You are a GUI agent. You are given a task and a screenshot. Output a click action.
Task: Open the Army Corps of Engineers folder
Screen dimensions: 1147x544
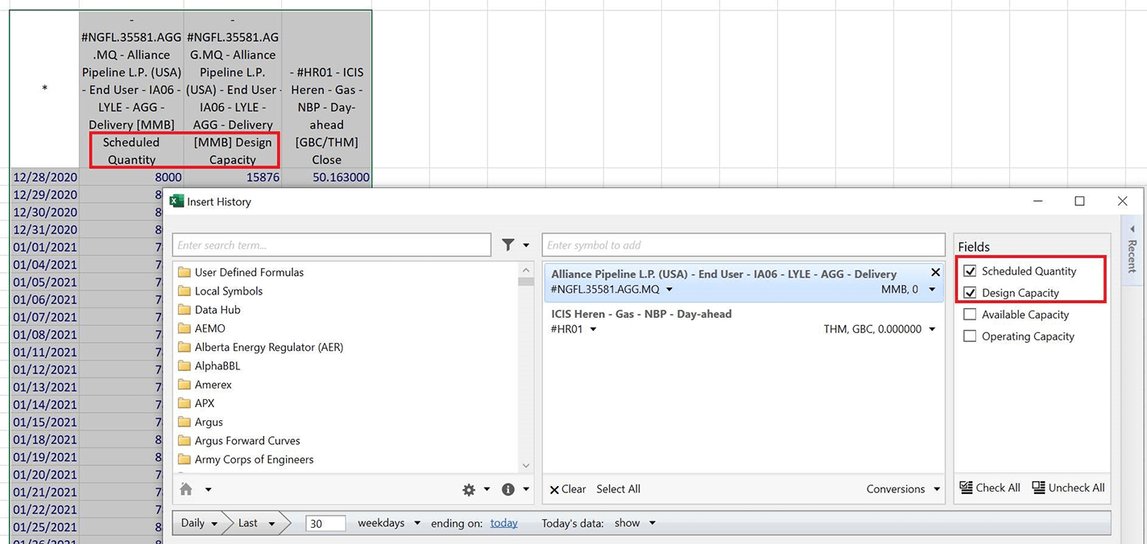(x=246, y=460)
